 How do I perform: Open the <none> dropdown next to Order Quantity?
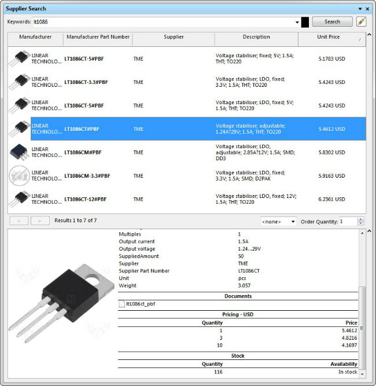[279, 222]
